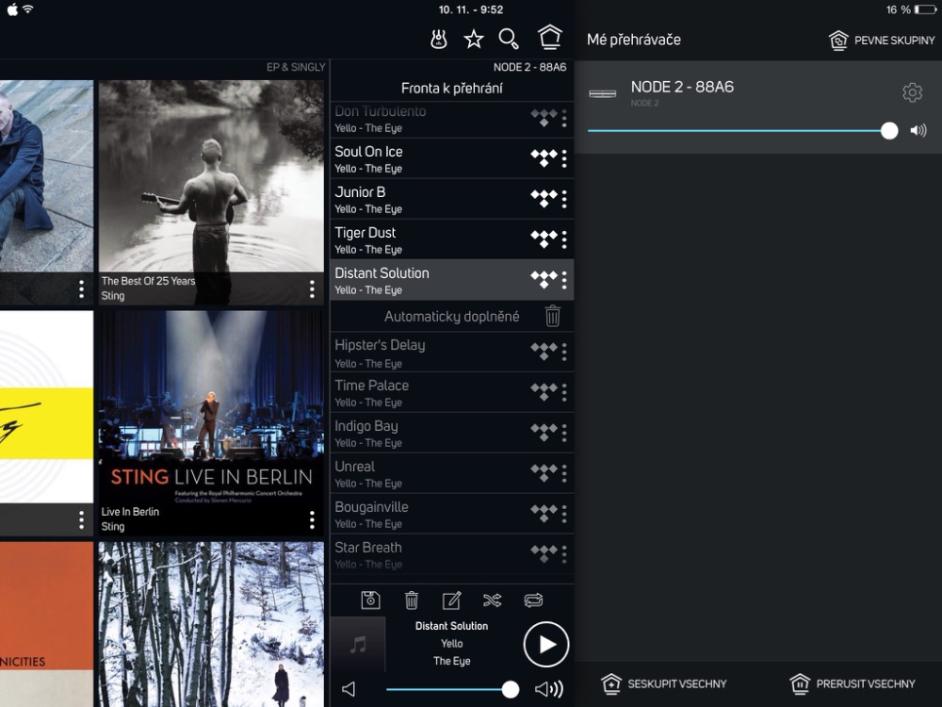The height and width of the screenshot is (707, 942).
Task: Click the volume down speaker icon
Action: point(349,689)
